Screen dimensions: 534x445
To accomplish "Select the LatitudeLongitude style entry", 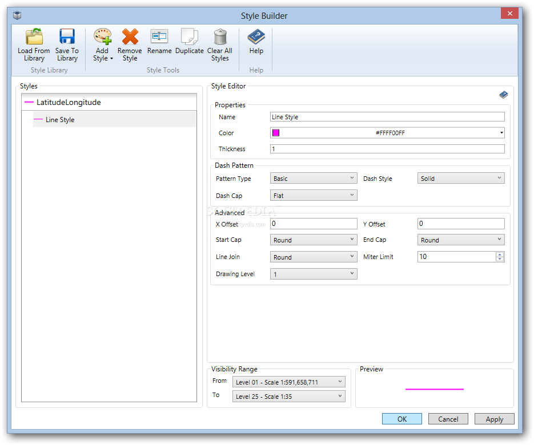I will coord(109,102).
